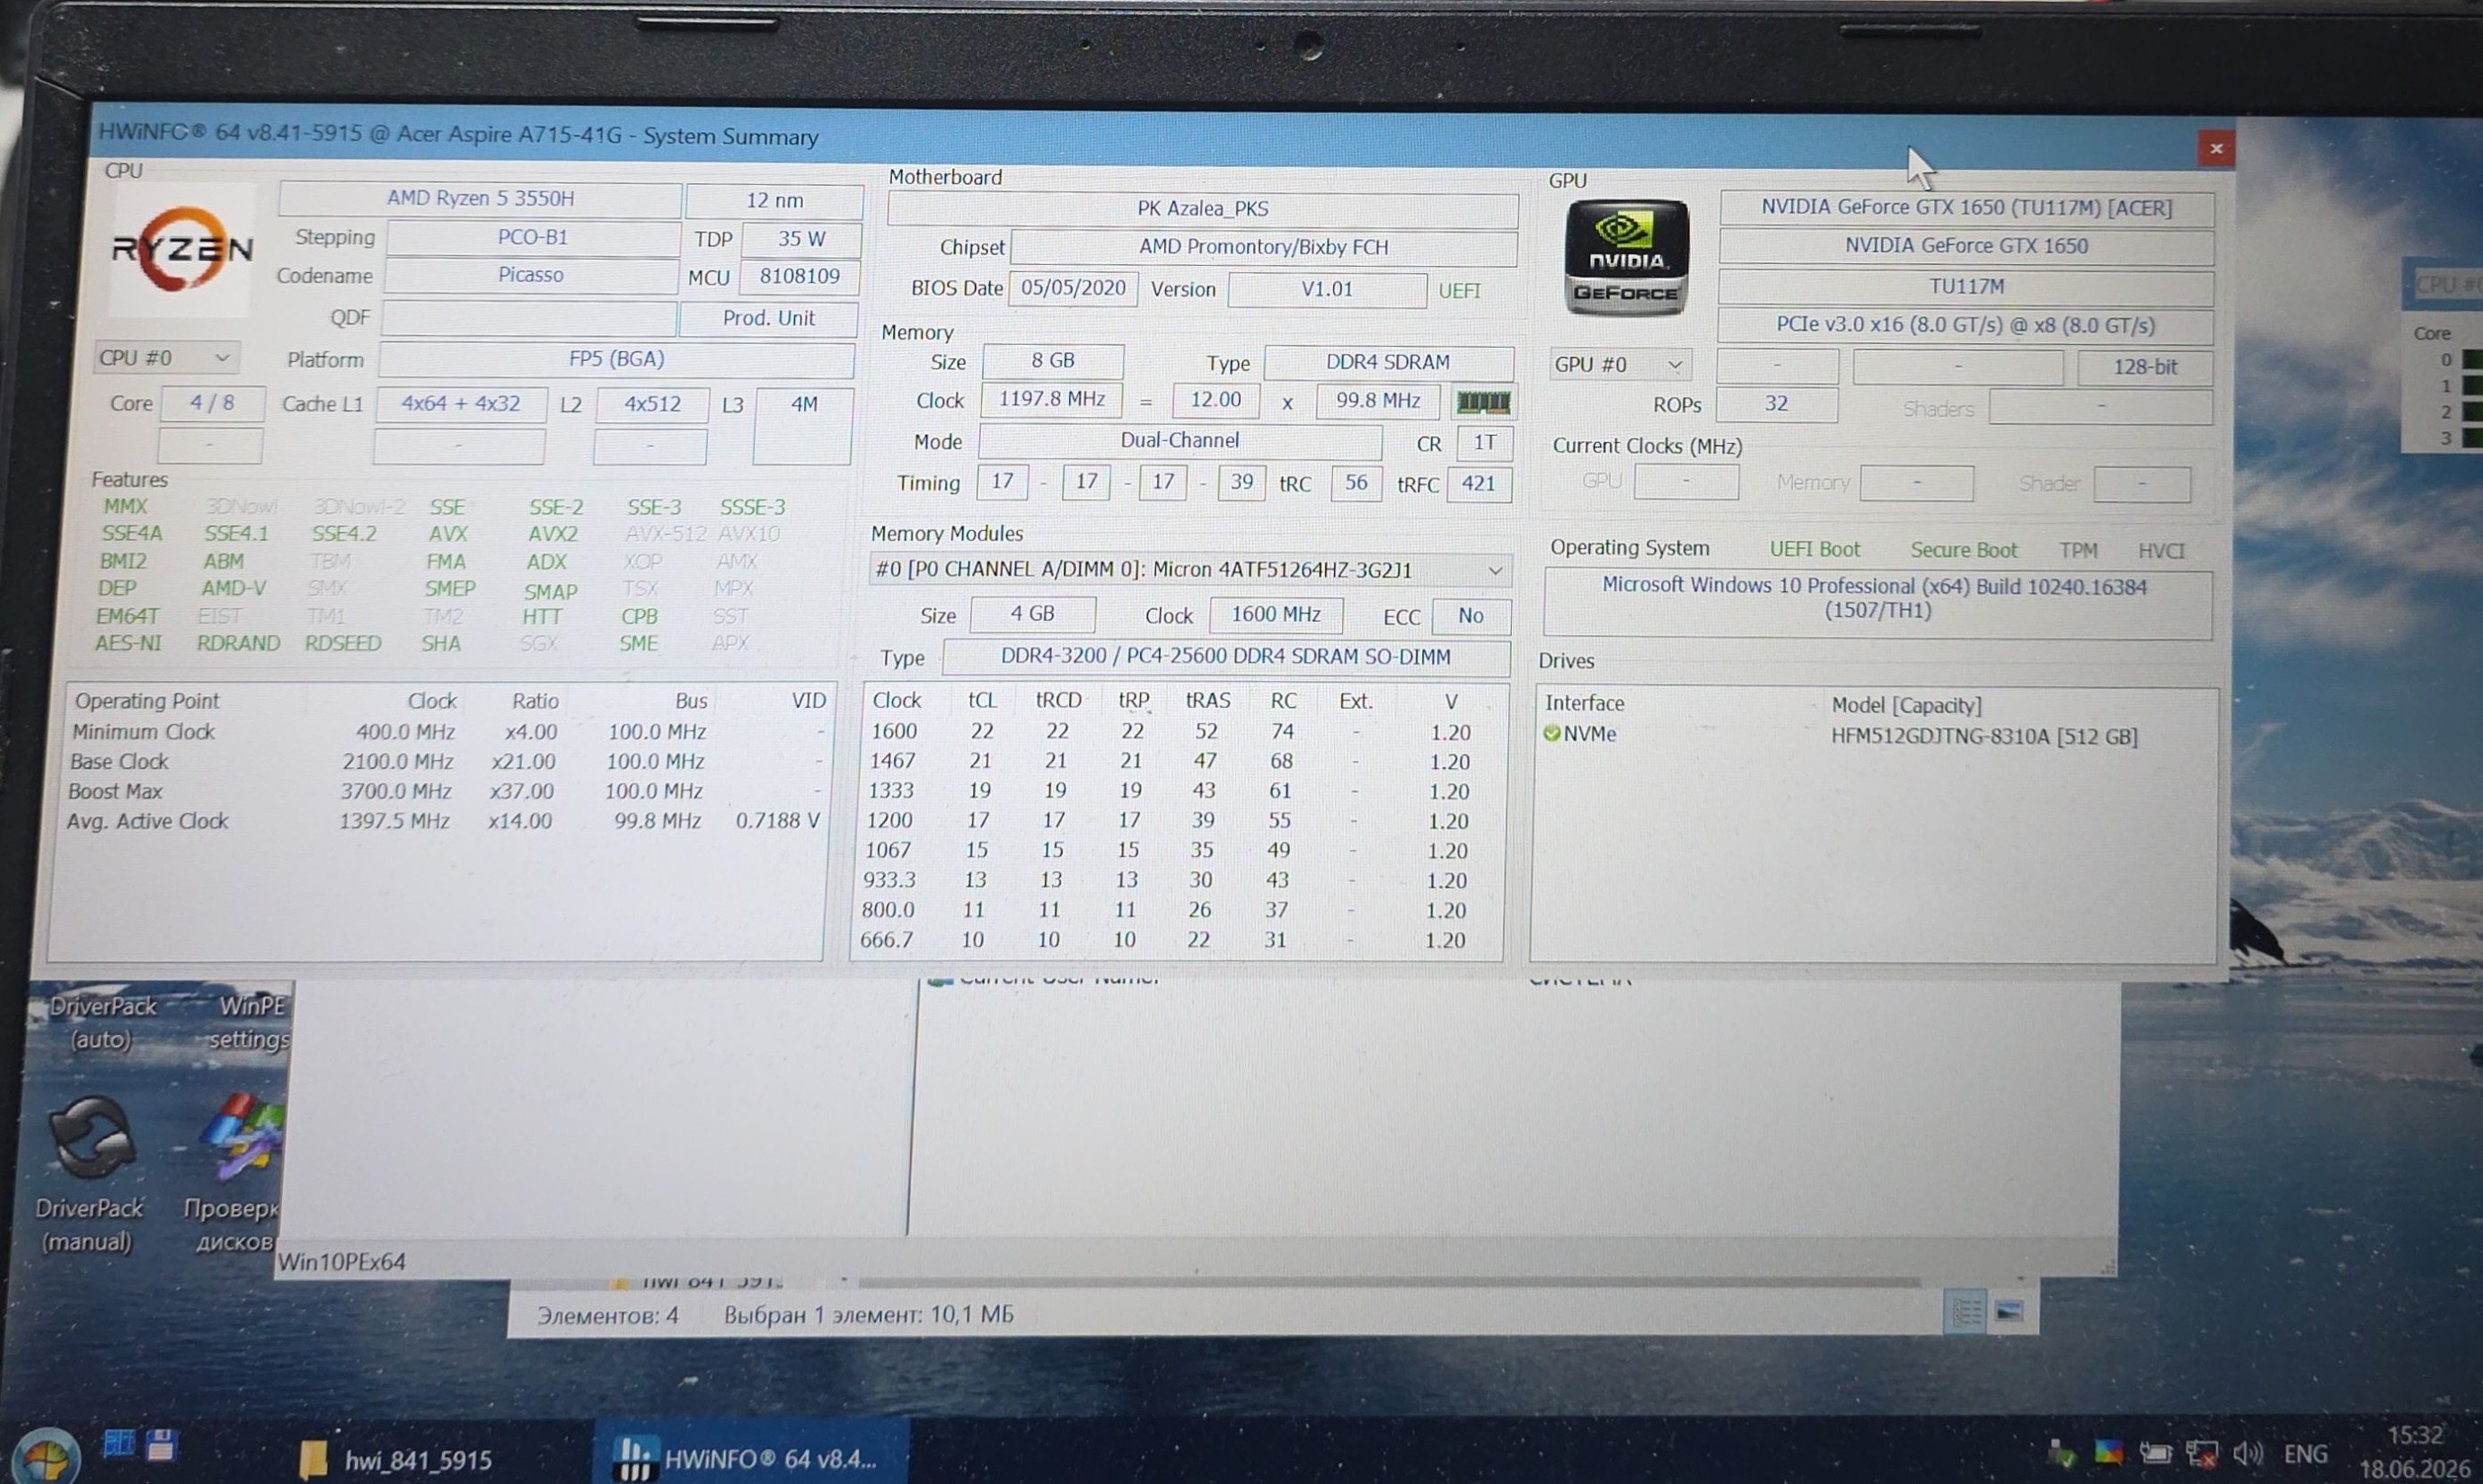Click the multicolored tray icon
The image size is (2483, 1484).
tap(2108, 1453)
